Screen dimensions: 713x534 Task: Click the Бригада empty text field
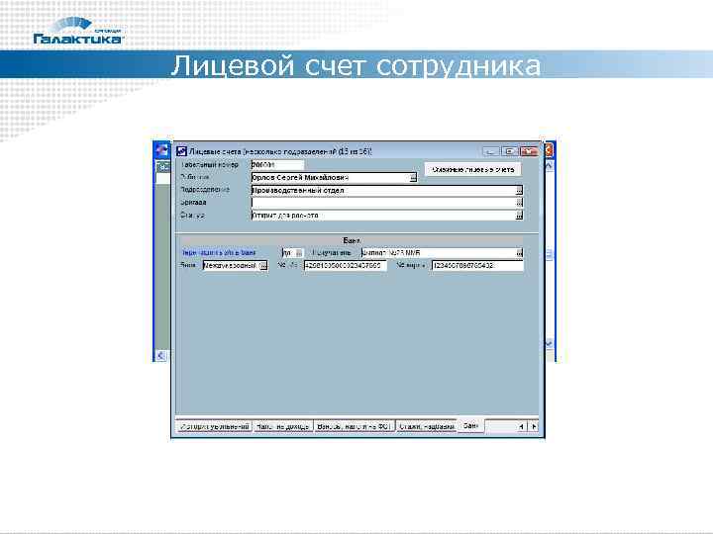point(383,203)
